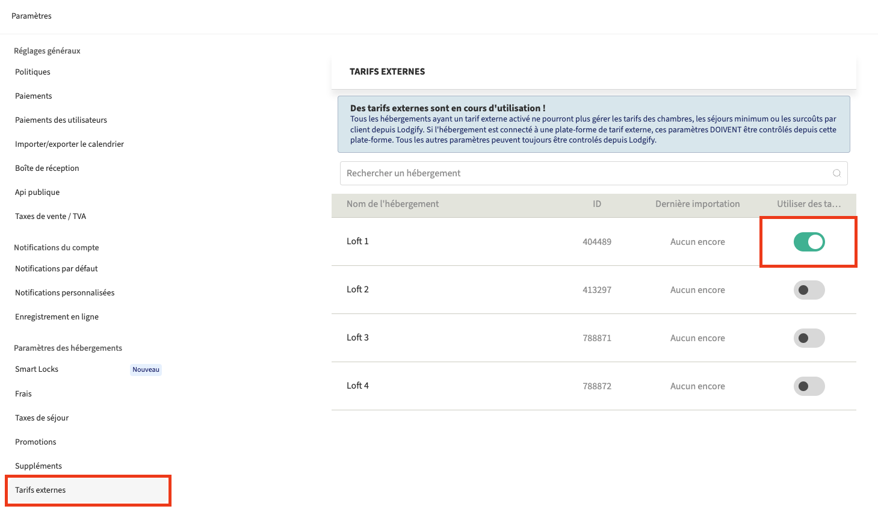The image size is (878, 515).
Task: Navigate to Api publique
Action: click(x=37, y=192)
